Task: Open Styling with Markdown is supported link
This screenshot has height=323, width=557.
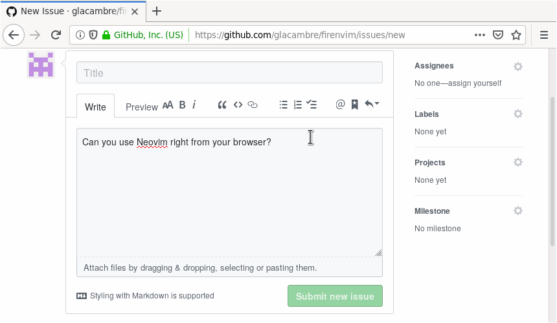Action: click(x=145, y=296)
